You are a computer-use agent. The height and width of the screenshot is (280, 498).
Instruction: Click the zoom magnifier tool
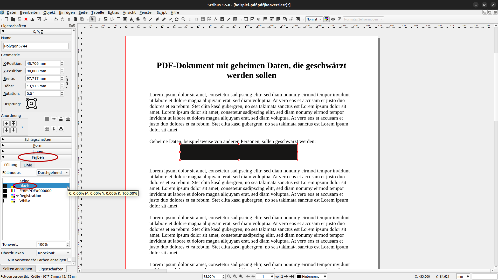(183, 19)
